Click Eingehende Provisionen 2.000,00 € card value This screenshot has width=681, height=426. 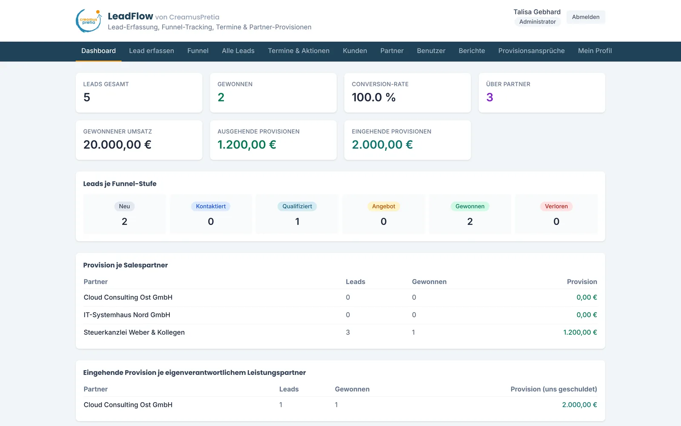382,145
